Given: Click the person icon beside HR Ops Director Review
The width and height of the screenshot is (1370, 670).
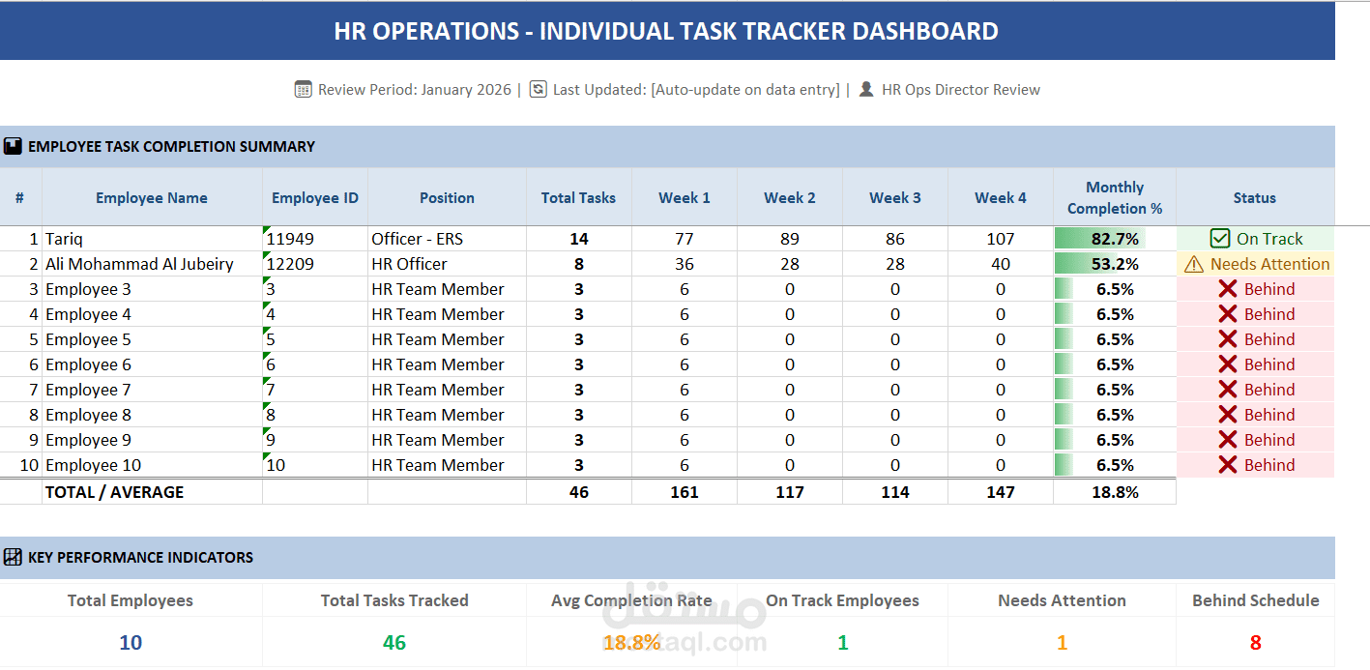Looking at the screenshot, I should pyautogui.click(x=866, y=89).
